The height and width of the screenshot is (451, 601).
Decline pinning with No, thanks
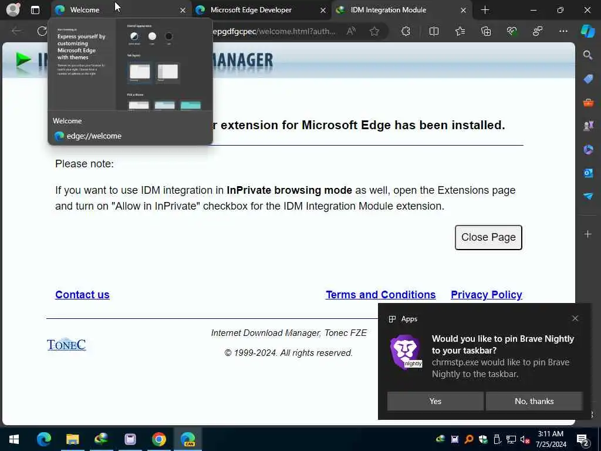(534, 401)
